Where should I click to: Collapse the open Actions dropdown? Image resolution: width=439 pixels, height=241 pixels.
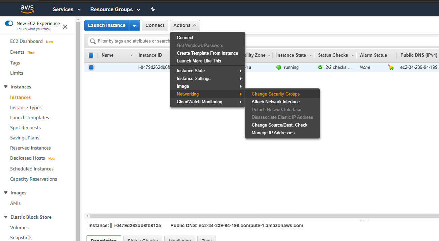click(185, 25)
